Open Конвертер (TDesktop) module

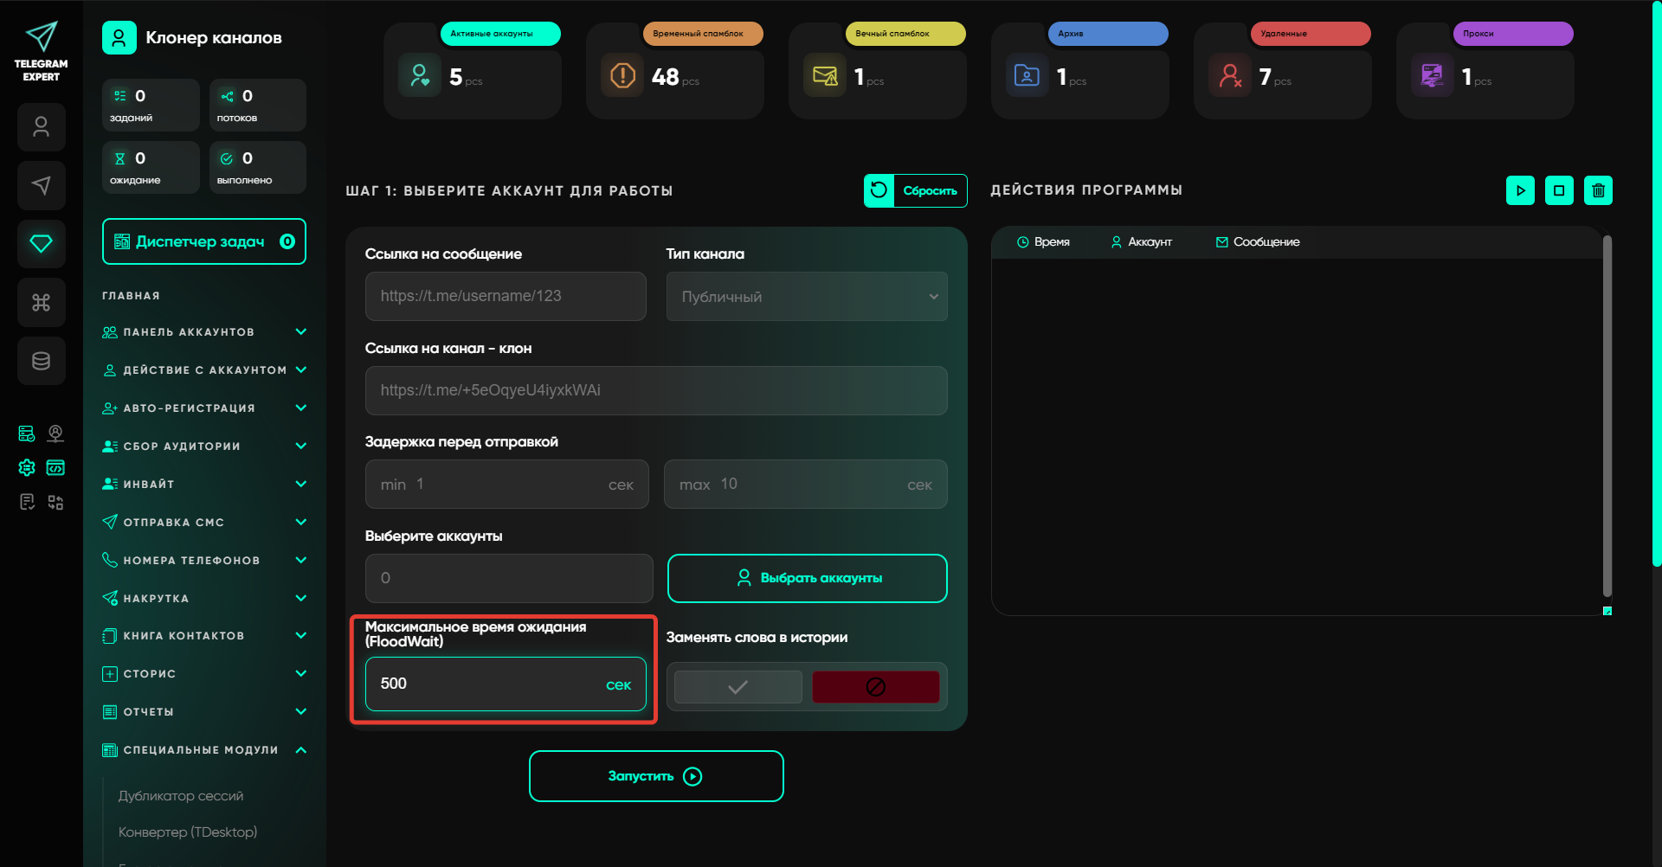coord(188,832)
